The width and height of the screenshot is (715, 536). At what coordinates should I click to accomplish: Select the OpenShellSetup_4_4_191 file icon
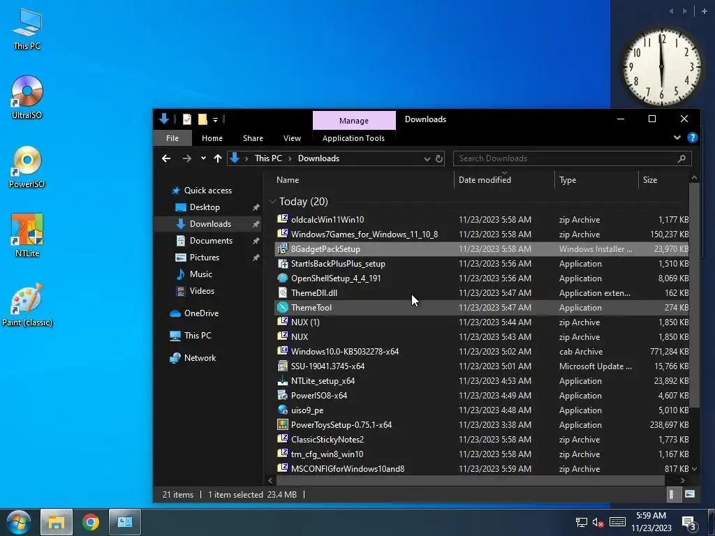[283, 278]
